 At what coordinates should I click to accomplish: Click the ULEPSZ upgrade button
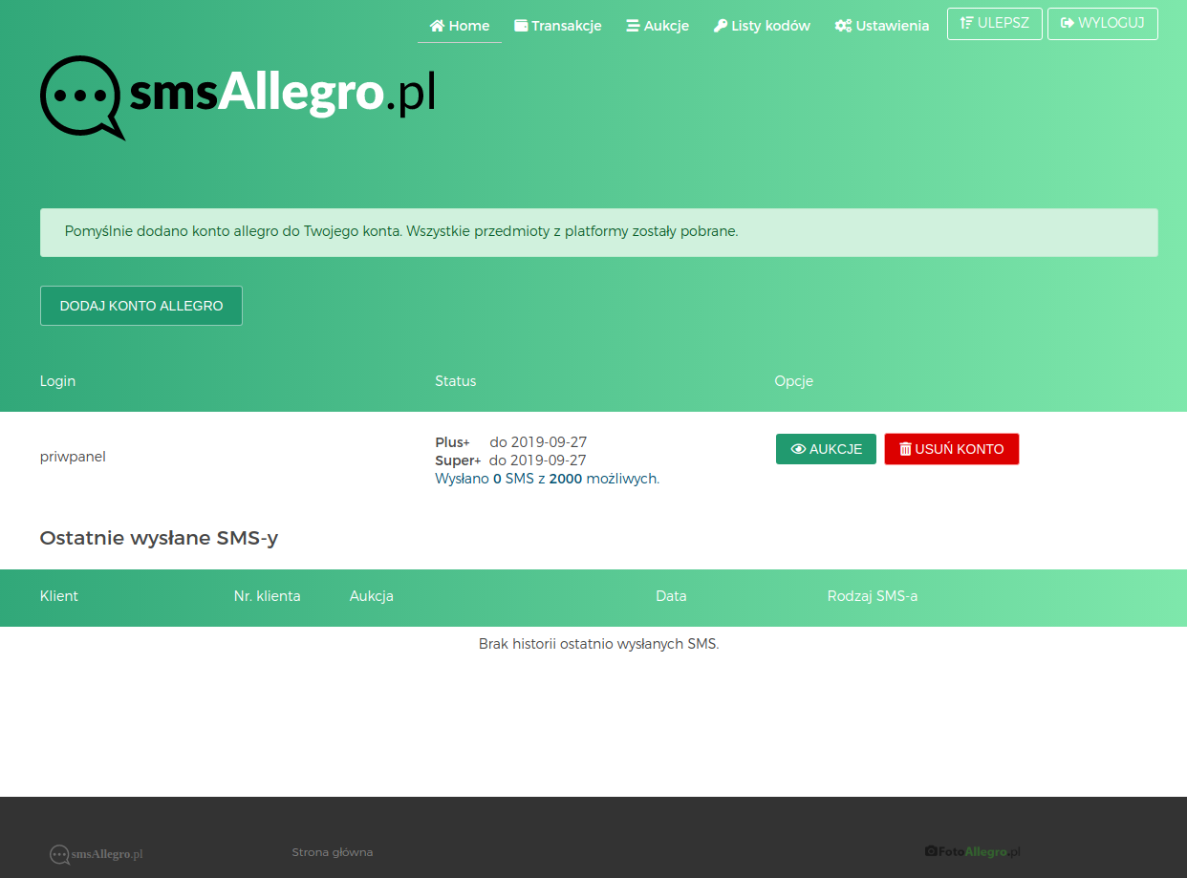(x=995, y=24)
